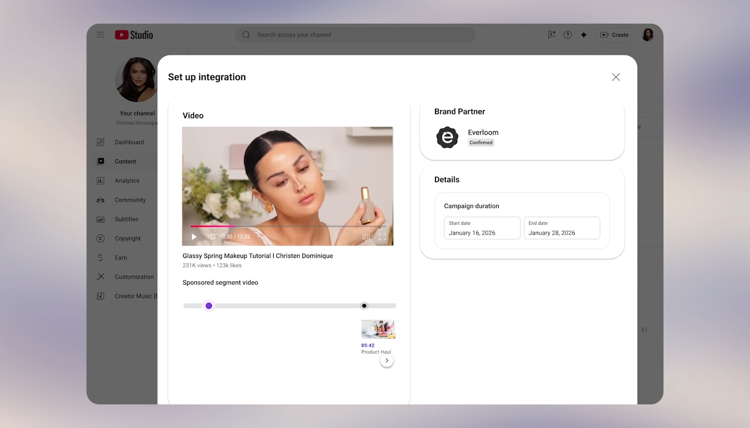Viewport: 750px width, 428px height.
Task: Open the hamburger navigation menu
Action: tap(100, 35)
